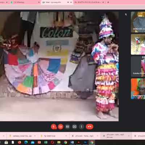The height and width of the screenshot is (145, 145).
Task: Turn the camera back on
Action: click(x=61, y=127)
